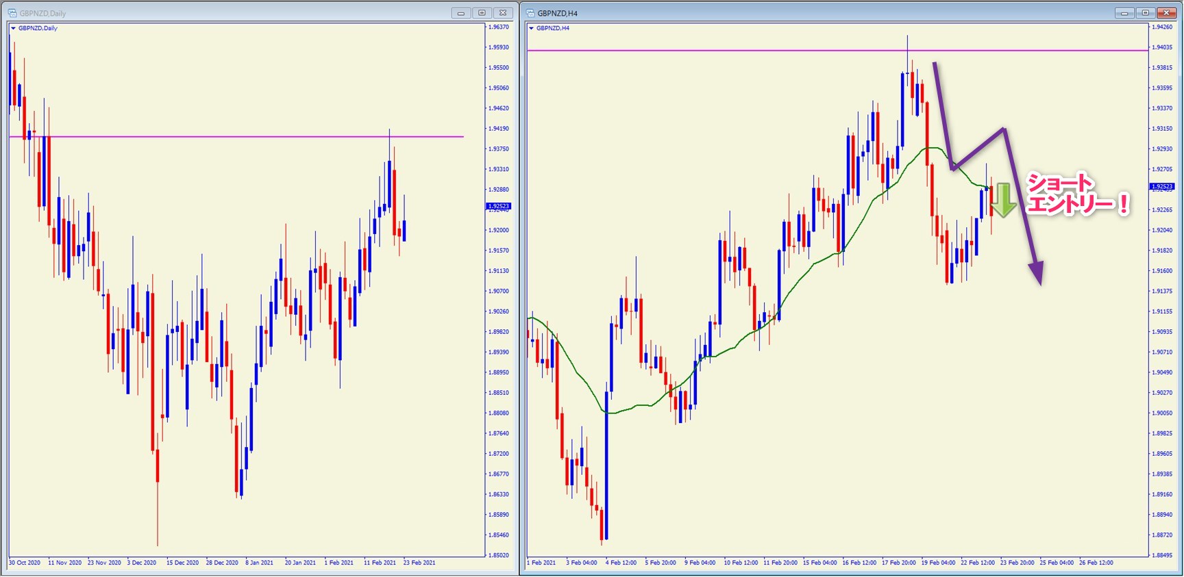The width and height of the screenshot is (1184, 577).
Task: Click current price tag 1.92523 in Daily chart
Action: (498, 206)
